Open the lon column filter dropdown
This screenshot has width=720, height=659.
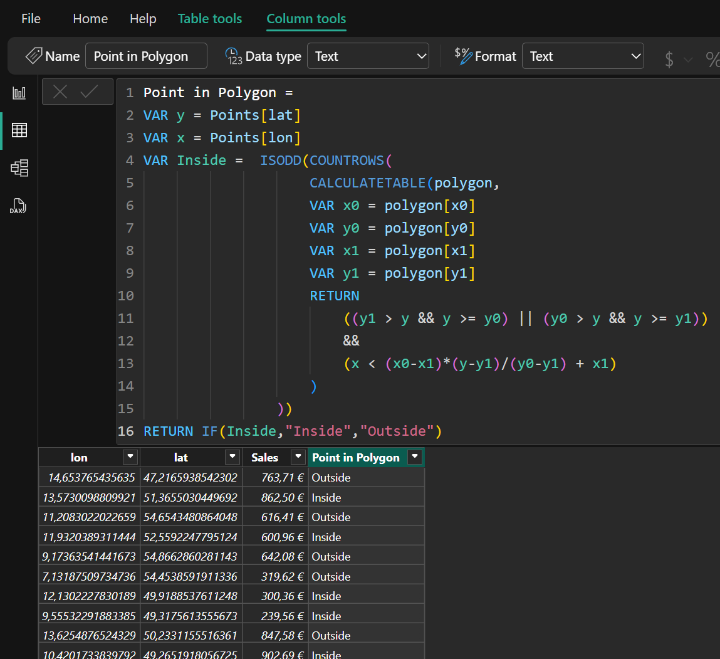point(130,457)
